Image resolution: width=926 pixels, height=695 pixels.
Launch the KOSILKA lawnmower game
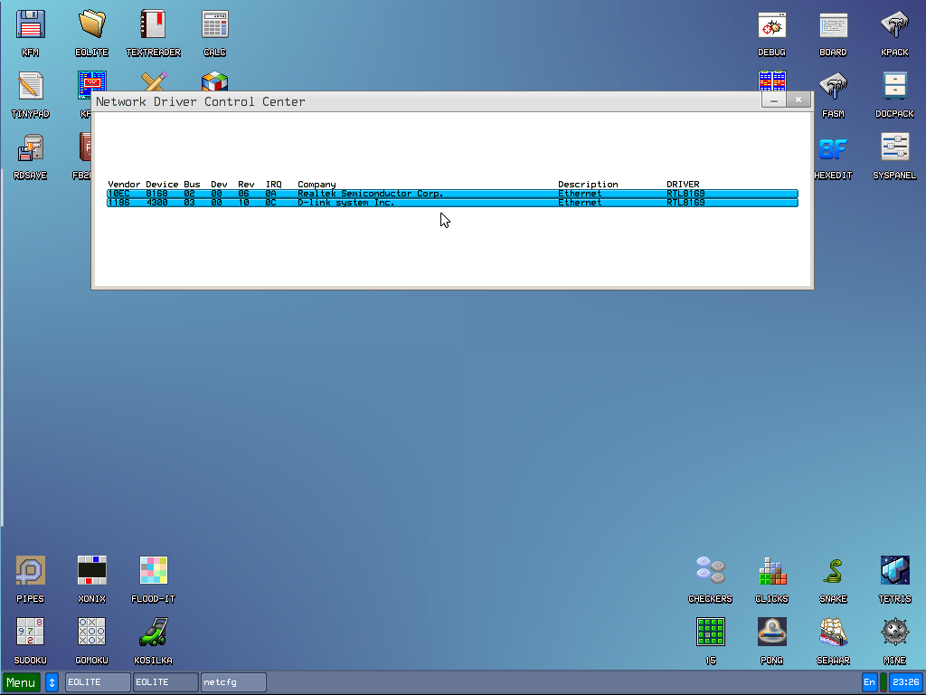coord(154,633)
